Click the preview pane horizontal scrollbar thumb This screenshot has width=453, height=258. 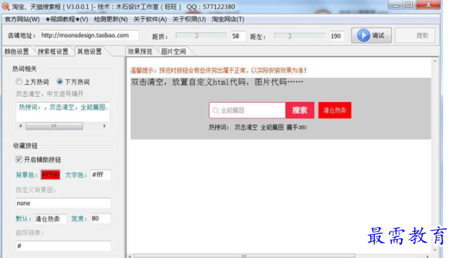[x=244, y=256]
